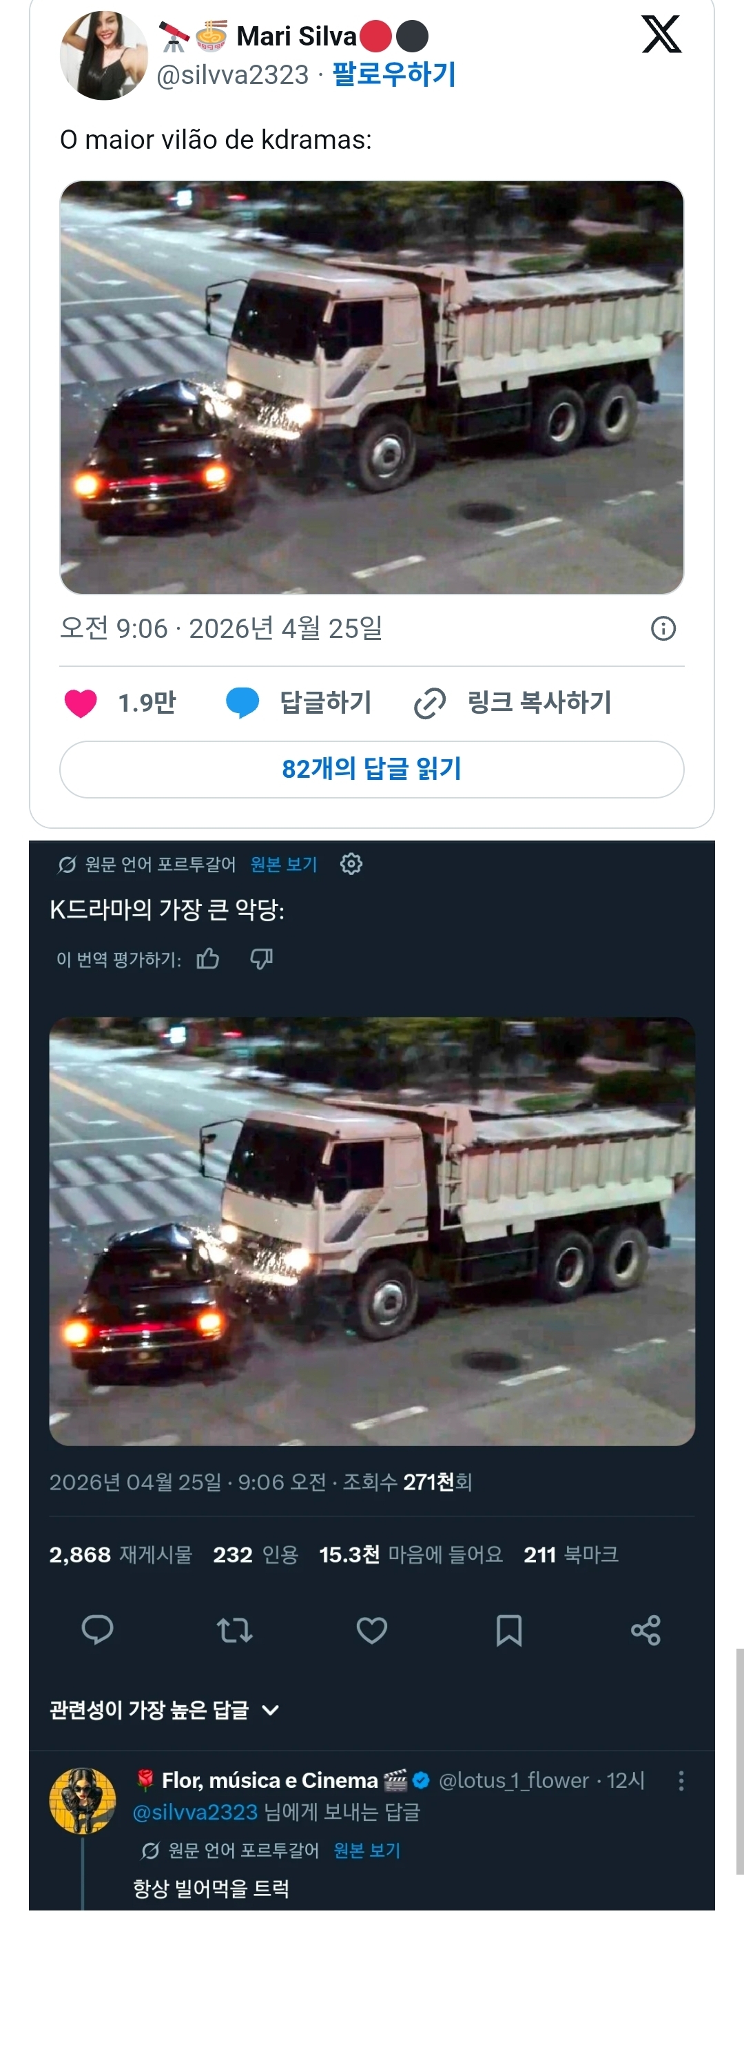744x2071 pixels.
Task: Click the info icon beside tweet date
Action: [663, 628]
